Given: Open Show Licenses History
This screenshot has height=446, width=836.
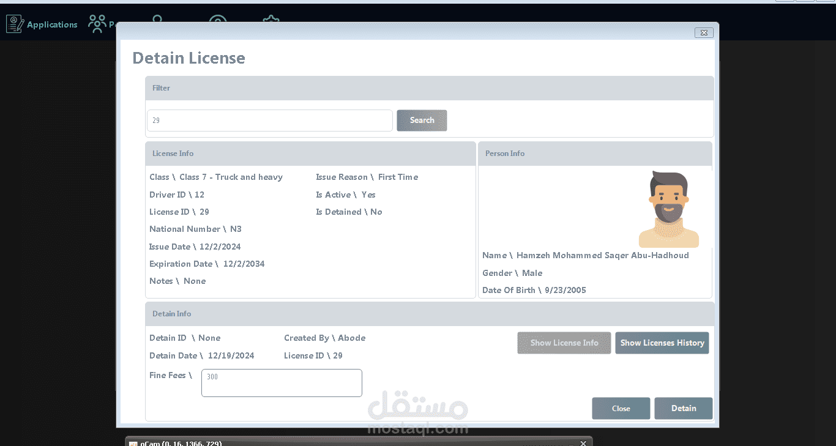Looking at the screenshot, I should point(662,343).
